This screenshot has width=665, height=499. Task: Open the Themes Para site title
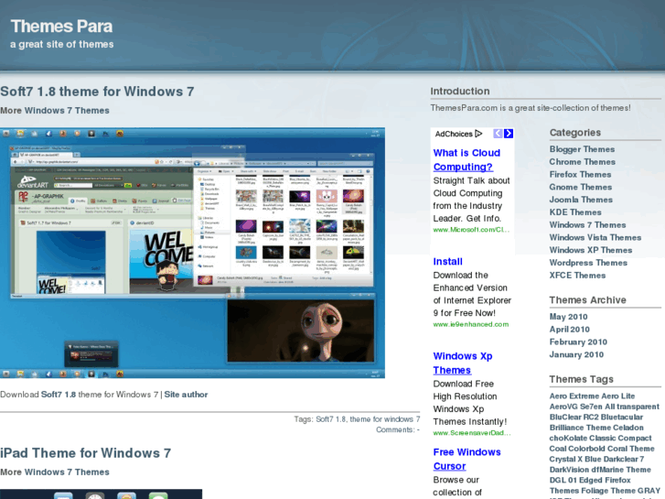61,27
